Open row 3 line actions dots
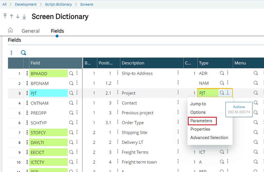The height and width of the screenshot is (172, 264). coord(27,93)
